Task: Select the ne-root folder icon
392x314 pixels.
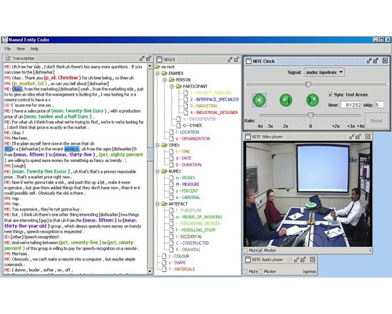Action: 158,67
